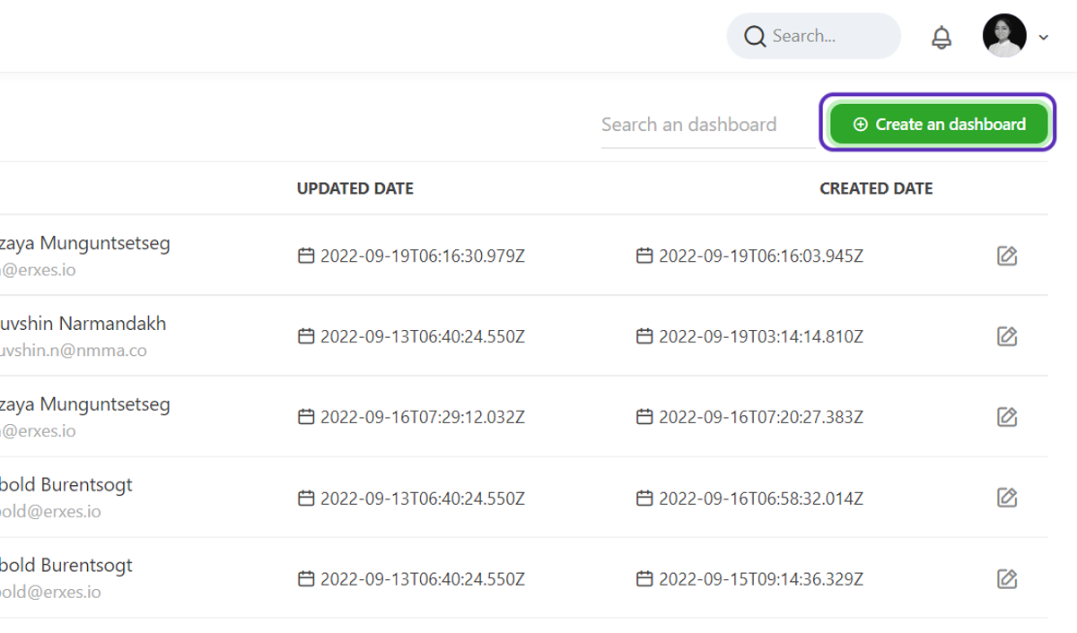Click calendar icon beside 2022-09-15T09:14:36.329Z
This screenshot has height=633, width=1077.
[x=644, y=578]
